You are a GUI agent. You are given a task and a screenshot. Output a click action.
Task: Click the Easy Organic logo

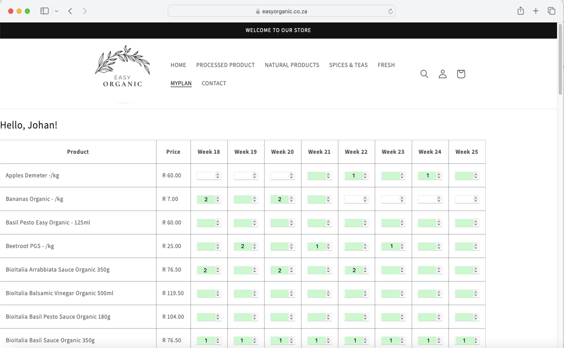point(123,67)
